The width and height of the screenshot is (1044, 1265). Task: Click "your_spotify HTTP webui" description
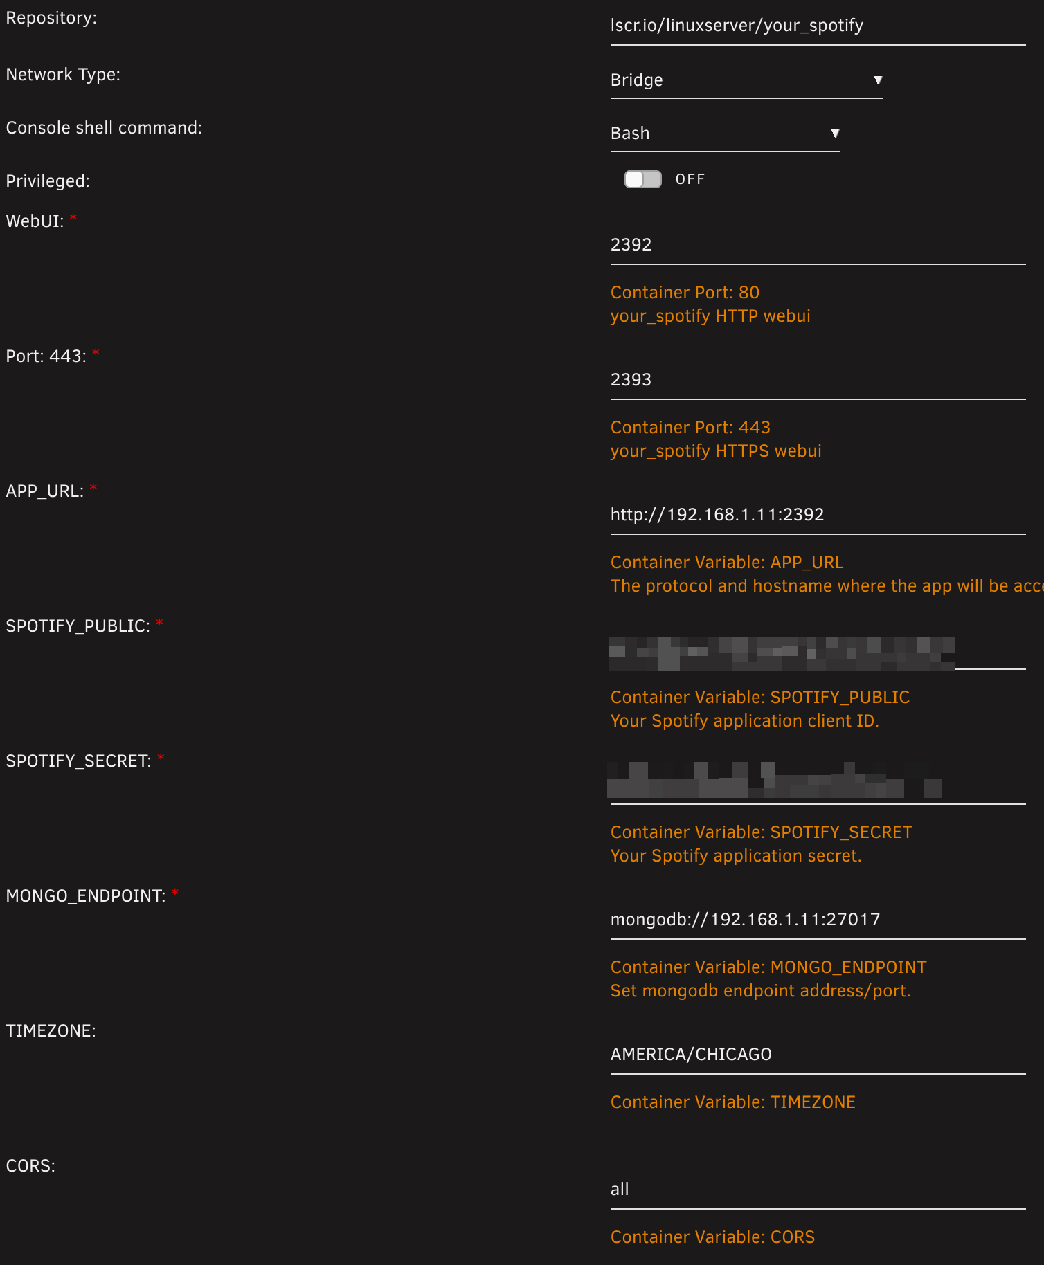coord(710,316)
